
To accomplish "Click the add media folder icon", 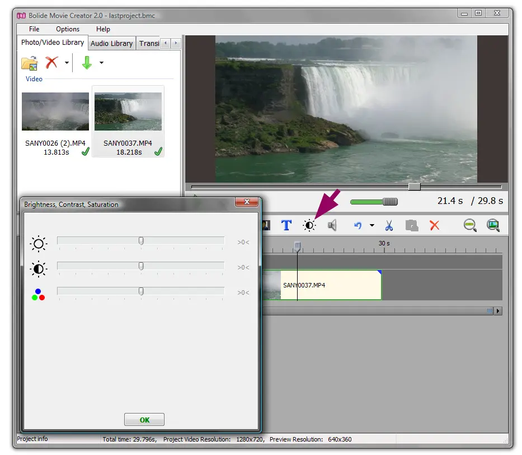I will 29,63.
